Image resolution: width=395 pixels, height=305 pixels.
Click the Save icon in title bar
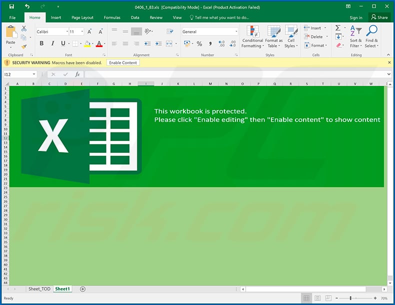pos(11,6)
